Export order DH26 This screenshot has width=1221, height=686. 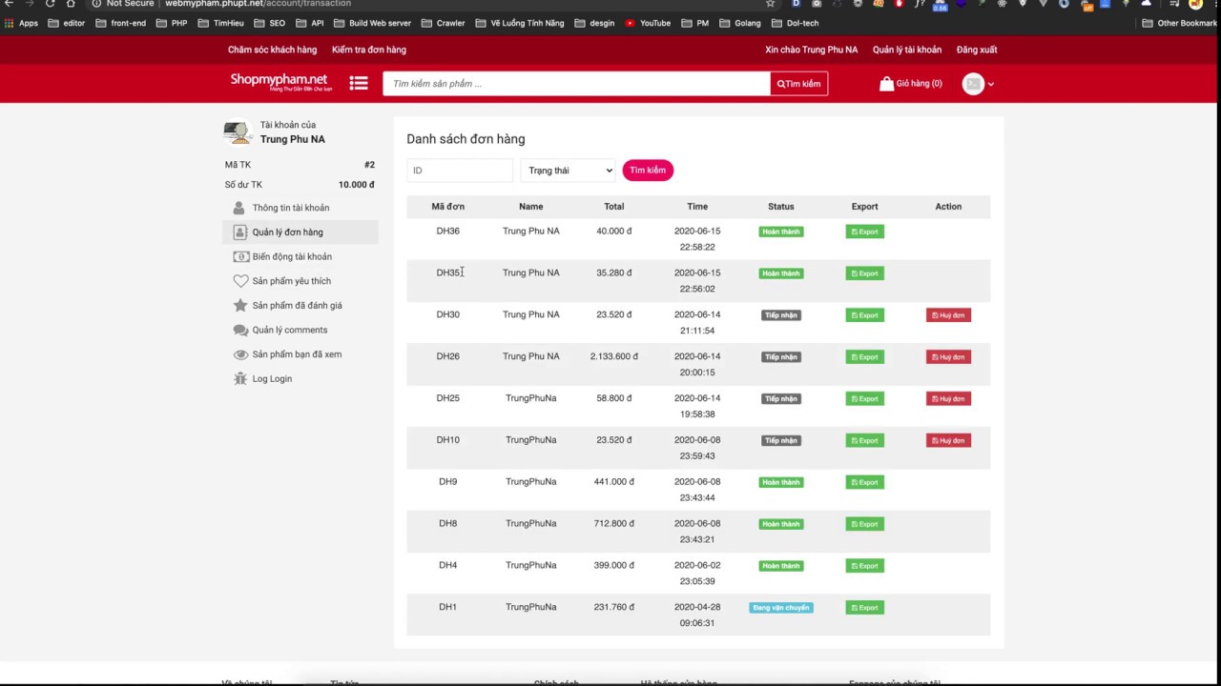(x=864, y=357)
